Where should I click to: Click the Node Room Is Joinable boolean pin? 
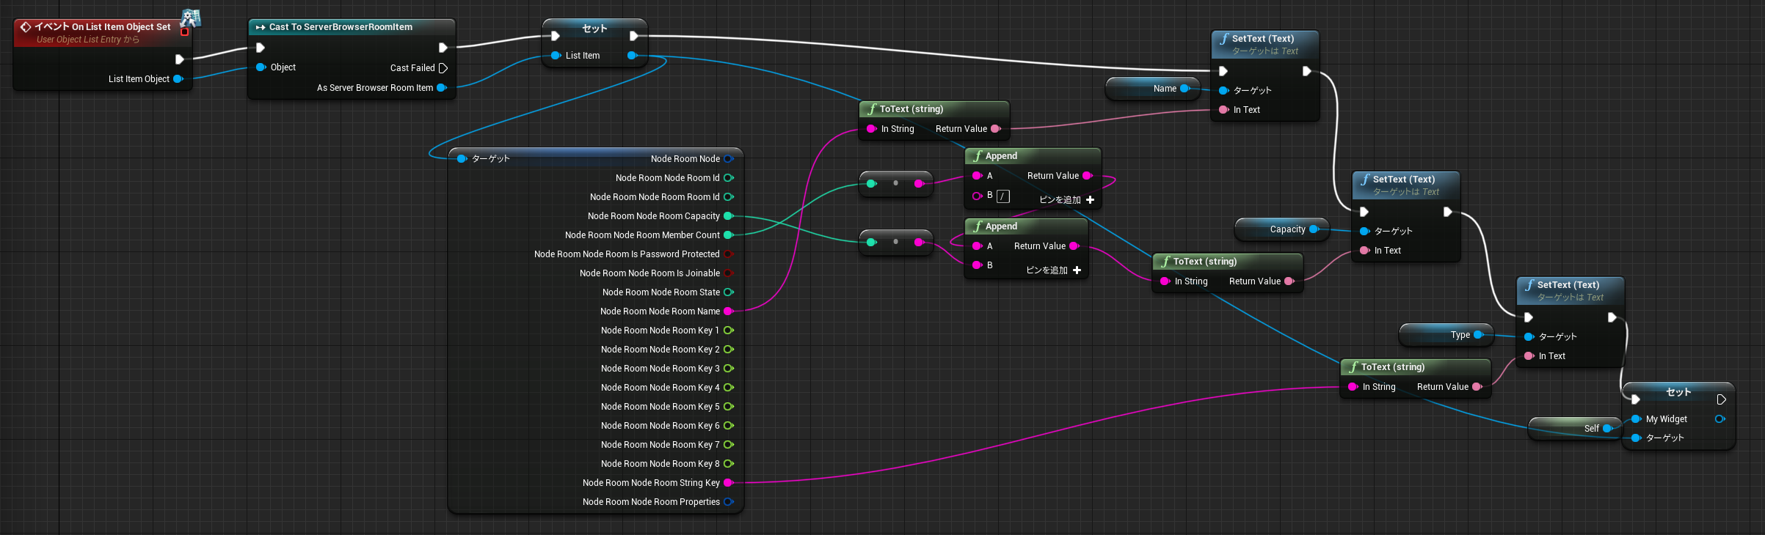tap(729, 273)
